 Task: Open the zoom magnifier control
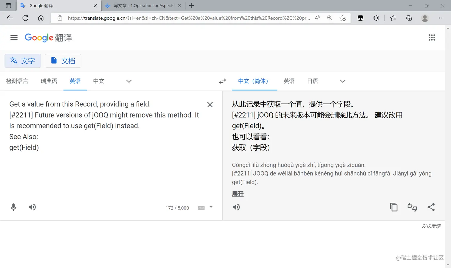pyautogui.click(x=330, y=18)
